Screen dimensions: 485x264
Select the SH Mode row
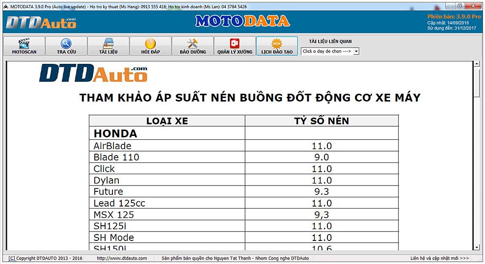(x=244, y=237)
